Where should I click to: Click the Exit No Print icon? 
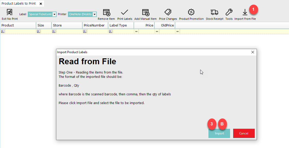coord(10,12)
